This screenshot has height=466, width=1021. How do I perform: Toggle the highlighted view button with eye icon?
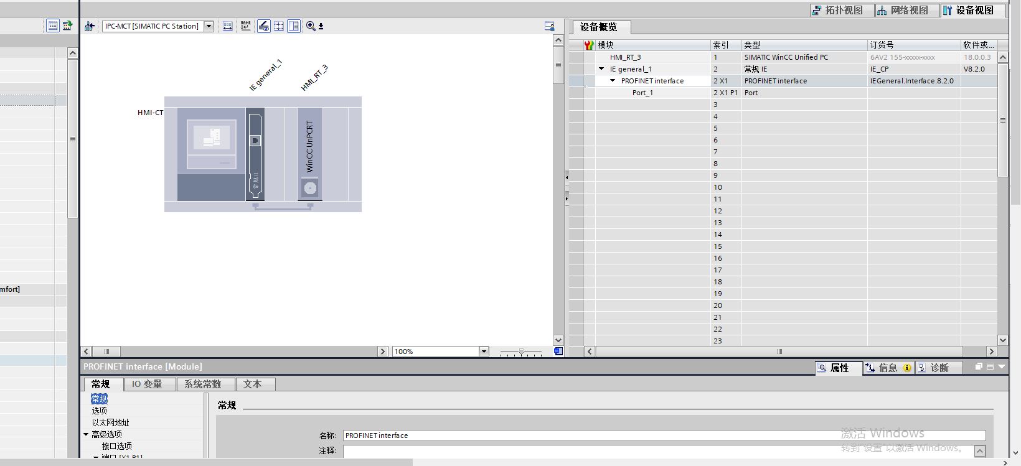(x=264, y=26)
